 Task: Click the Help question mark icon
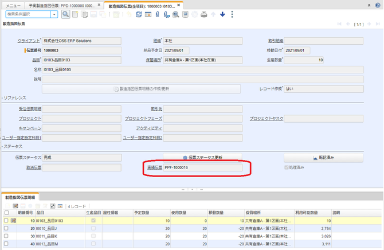[x=378, y=5]
